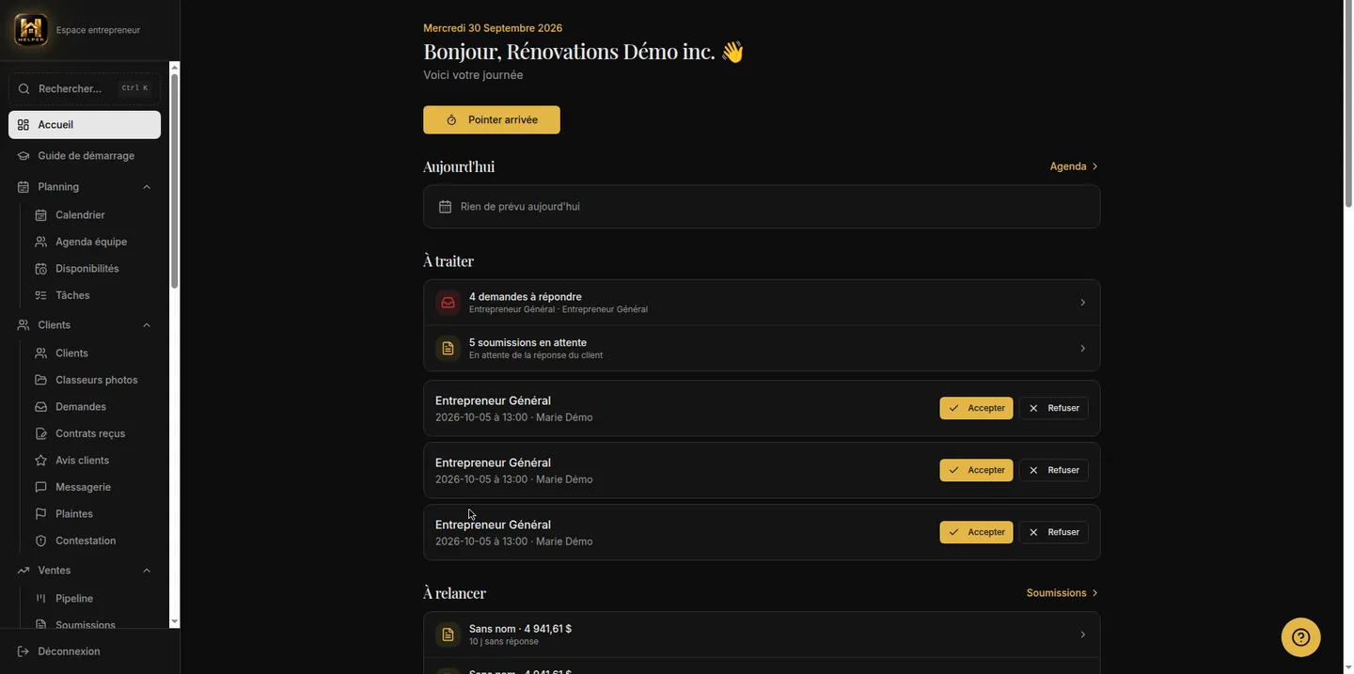Open the 5 soumissions en attente row chevron
1354x674 pixels.
click(1082, 349)
